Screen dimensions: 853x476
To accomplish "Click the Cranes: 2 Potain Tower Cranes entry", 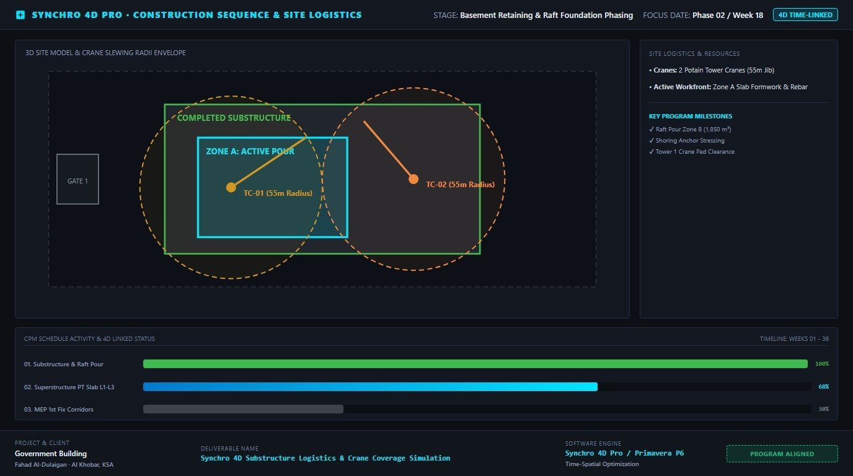I will point(711,70).
